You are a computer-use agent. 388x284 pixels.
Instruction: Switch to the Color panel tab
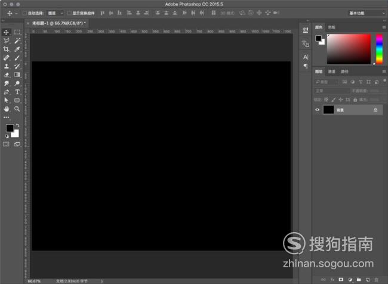pyautogui.click(x=319, y=27)
